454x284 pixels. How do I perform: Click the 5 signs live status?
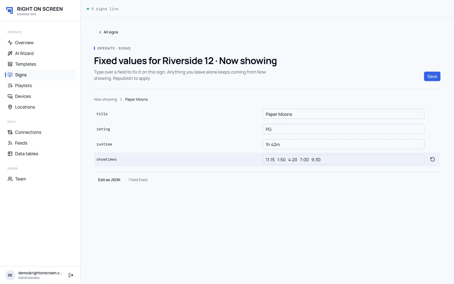click(x=102, y=9)
